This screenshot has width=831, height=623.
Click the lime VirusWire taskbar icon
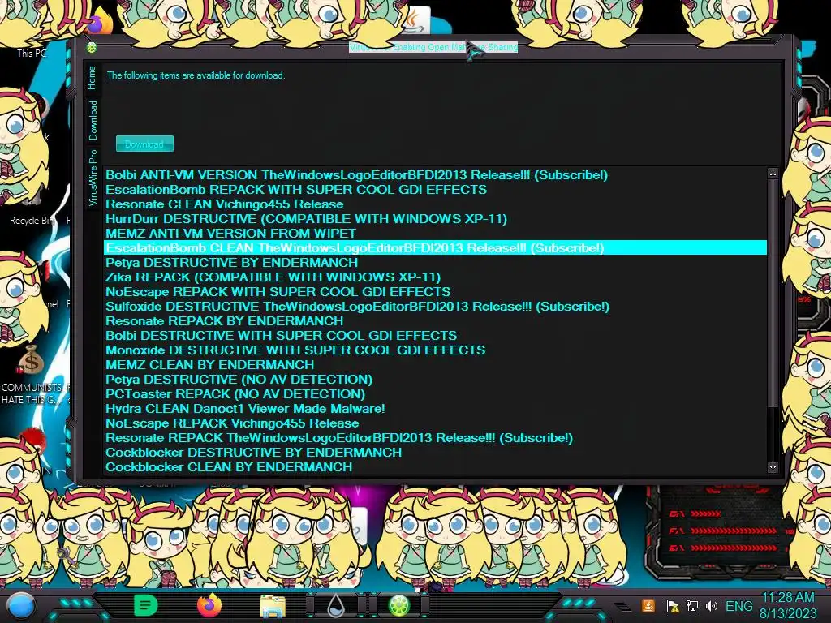pos(399,606)
